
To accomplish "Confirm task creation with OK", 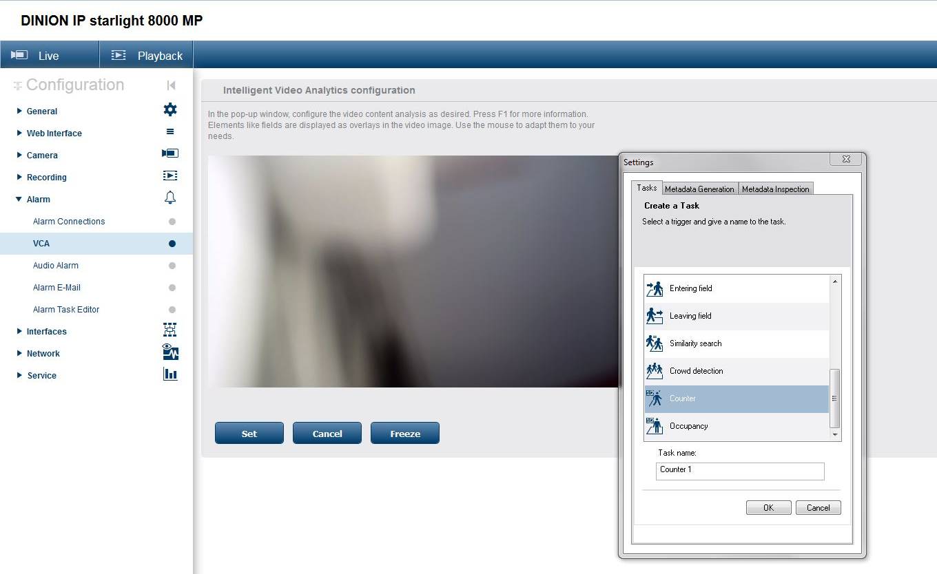I will [x=768, y=507].
